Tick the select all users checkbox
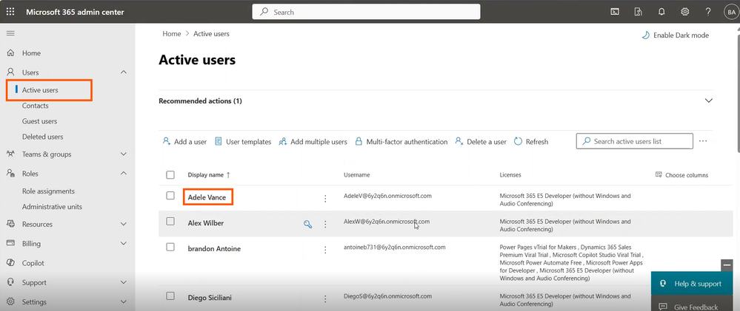 170,175
